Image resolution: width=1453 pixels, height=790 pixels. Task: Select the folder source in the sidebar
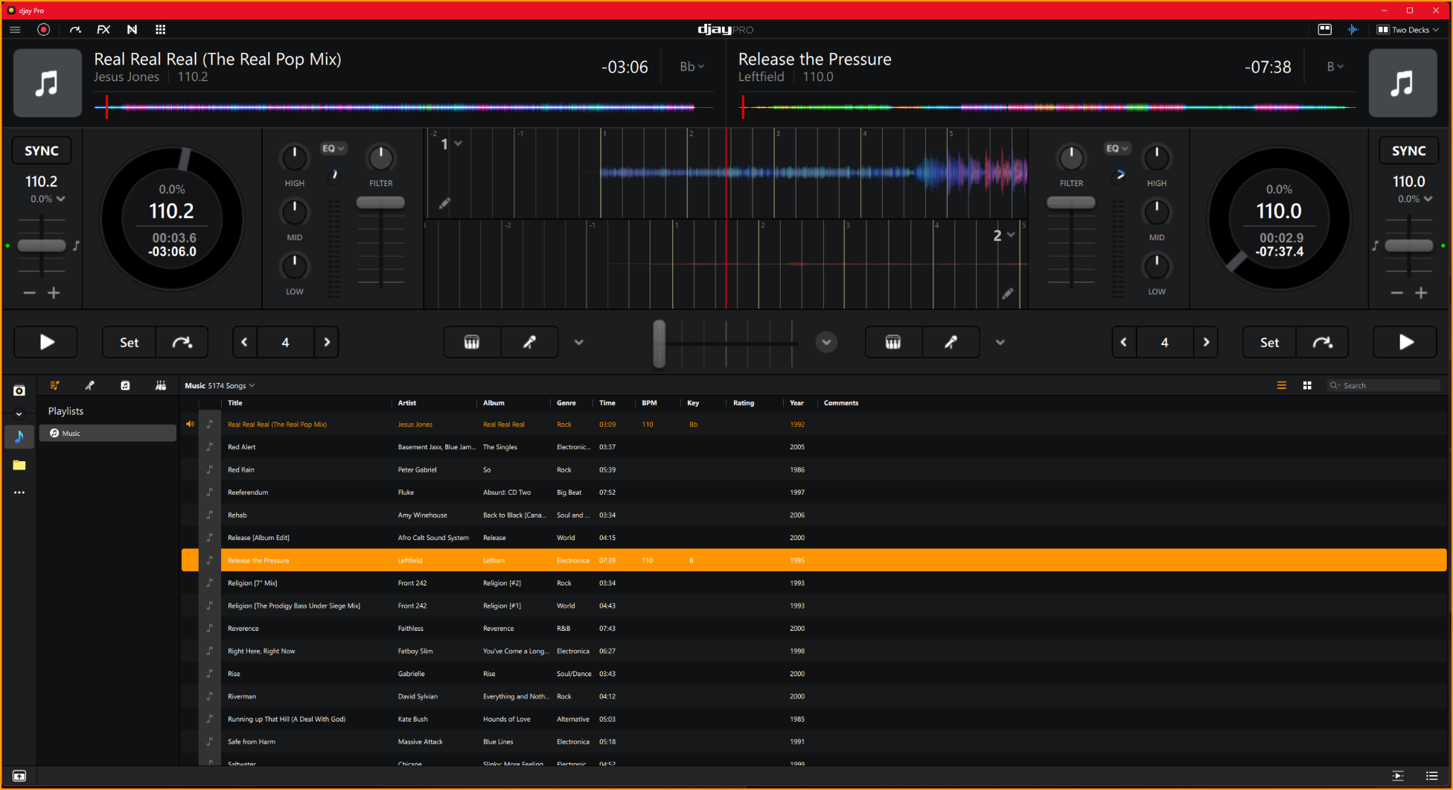[x=19, y=465]
